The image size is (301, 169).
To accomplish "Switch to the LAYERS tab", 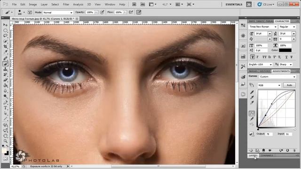I will coord(253,155).
